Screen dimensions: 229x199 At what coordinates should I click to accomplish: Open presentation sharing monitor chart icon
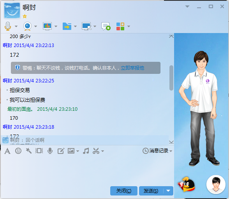47,26
